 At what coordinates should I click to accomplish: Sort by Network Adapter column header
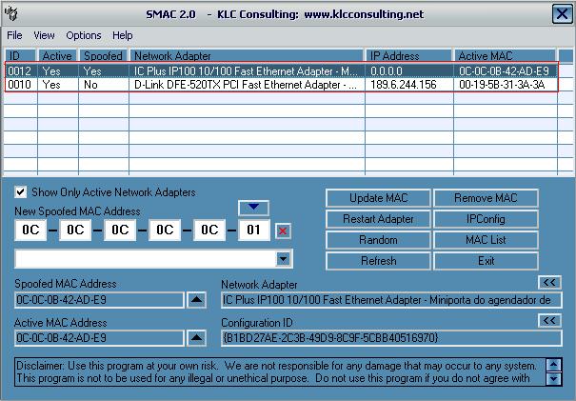tap(247, 56)
